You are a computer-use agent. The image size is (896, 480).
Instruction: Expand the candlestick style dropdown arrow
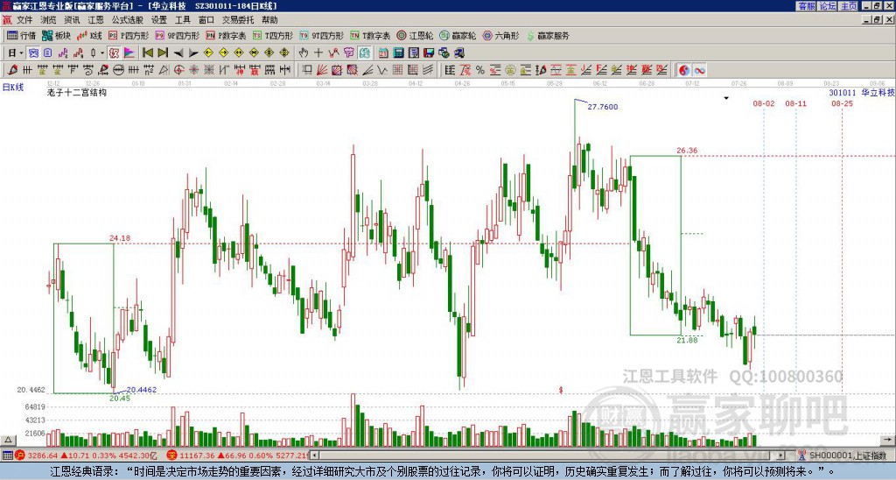102,53
